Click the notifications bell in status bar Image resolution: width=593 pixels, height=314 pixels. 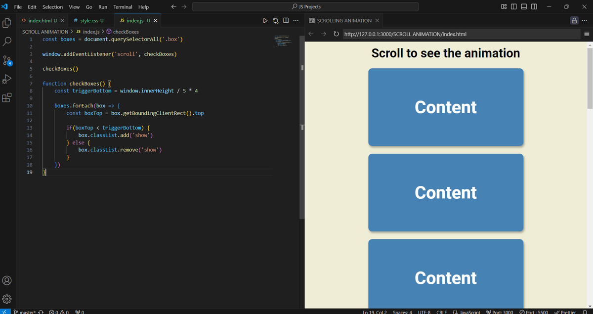(585, 312)
